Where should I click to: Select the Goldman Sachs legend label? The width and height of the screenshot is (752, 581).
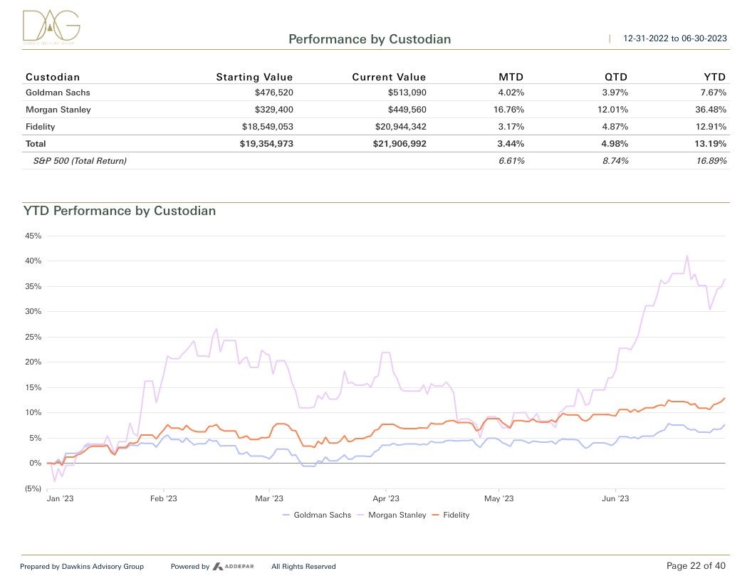323,515
